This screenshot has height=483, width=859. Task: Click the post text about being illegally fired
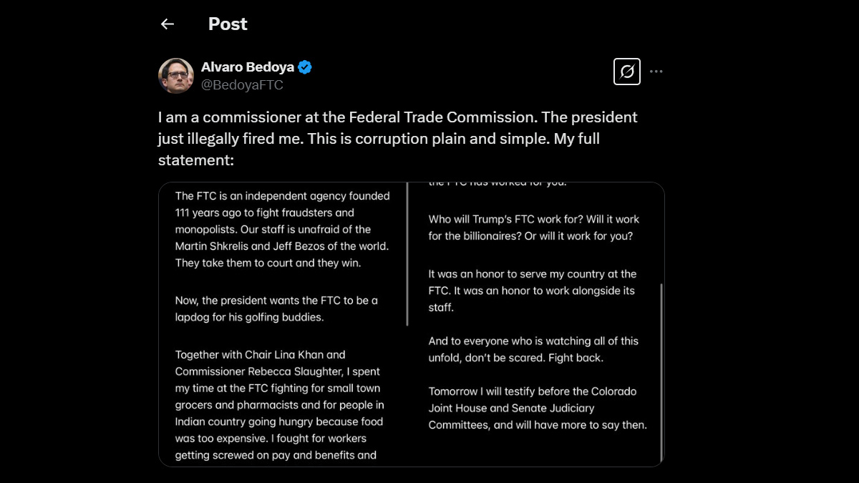point(397,138)
